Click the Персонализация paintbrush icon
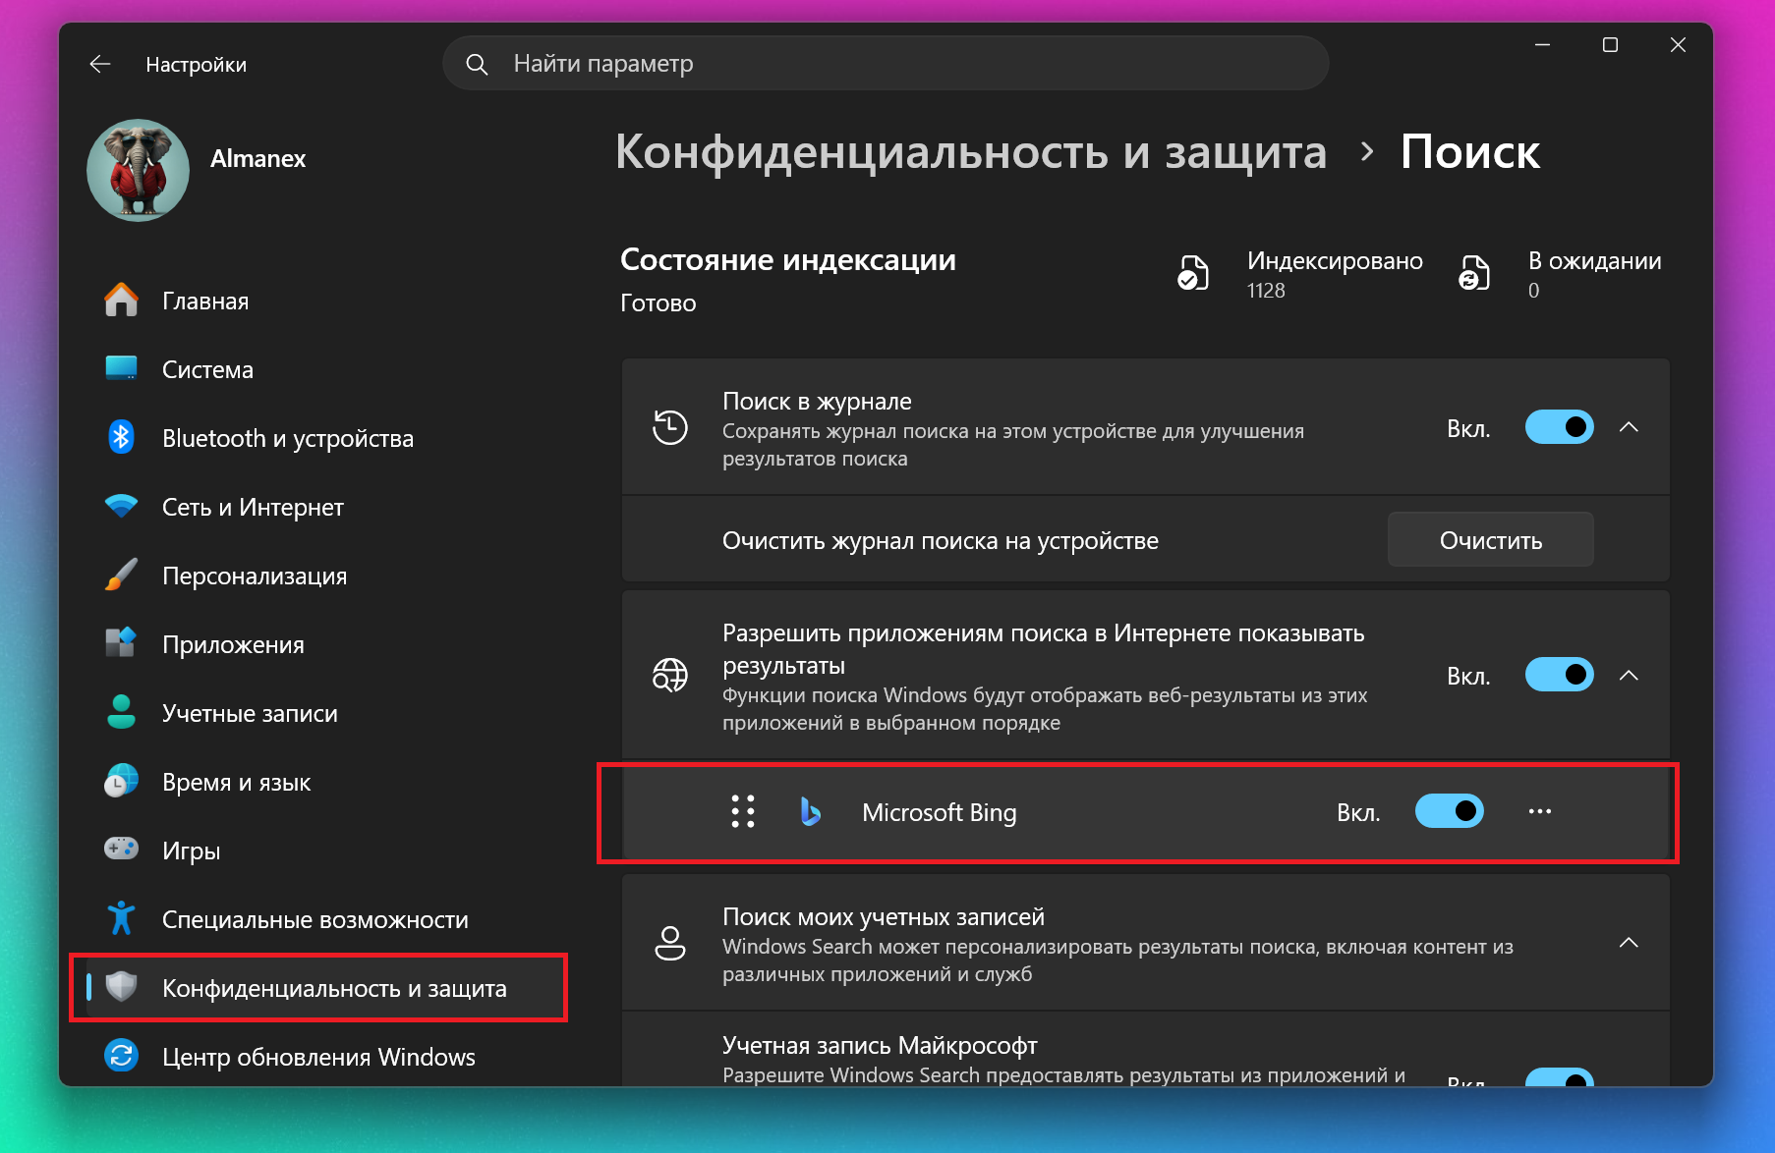The width and height of the screenshot is (1775, 1153). point(121,575)
